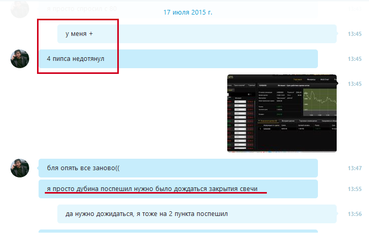Image resolution: width=369 pixels, height=242 pixels.
Task: Click the 13:55 timestamp
Action: (x=354, y=189)
